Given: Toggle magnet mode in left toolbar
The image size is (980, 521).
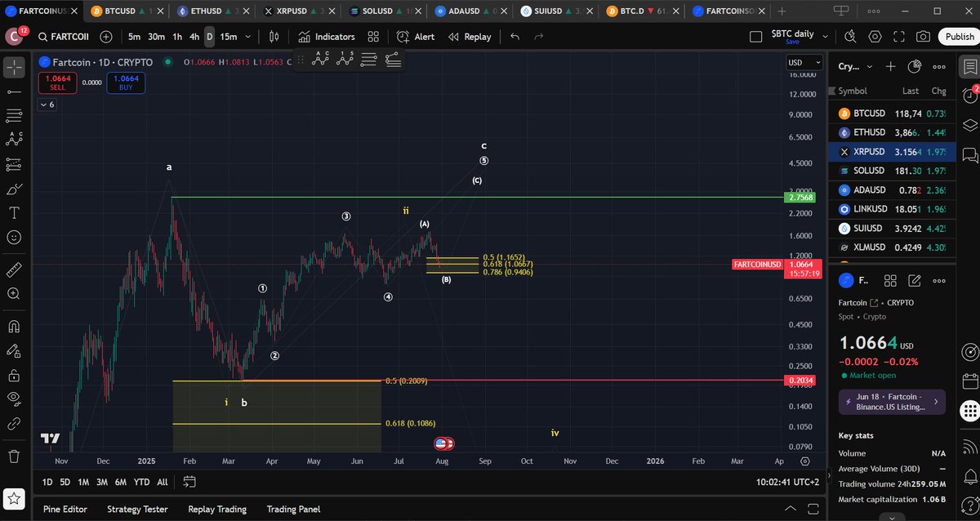Looking at the screenshot, I should pyautogui.click(x=14, y=327).
